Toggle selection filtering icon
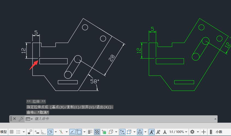 (x=129, y=132)
